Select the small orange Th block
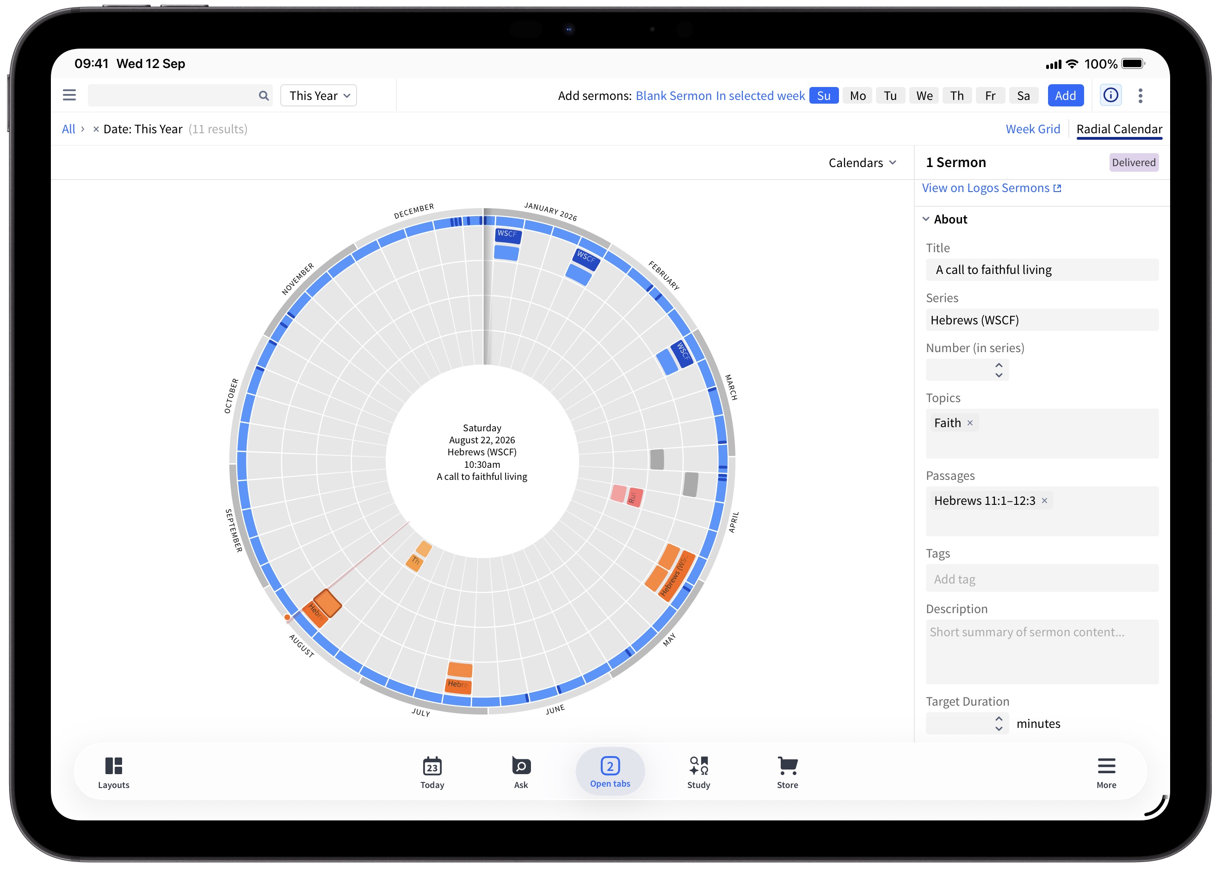 414,562
